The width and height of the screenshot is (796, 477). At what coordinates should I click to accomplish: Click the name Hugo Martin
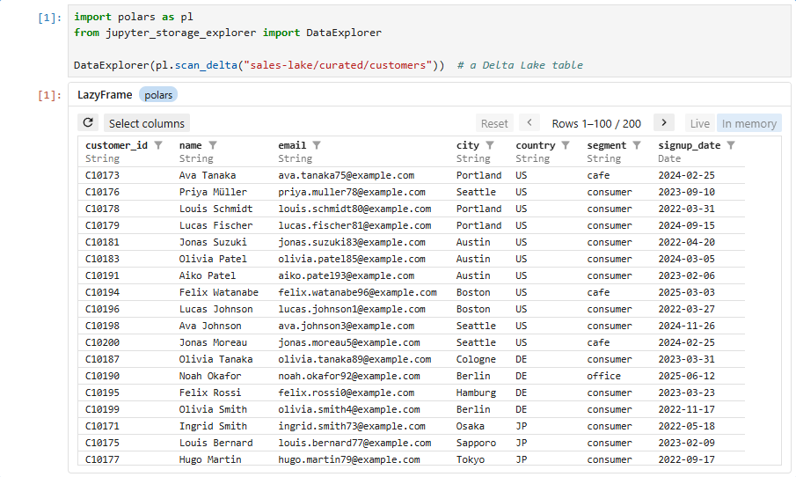point(210,459)
